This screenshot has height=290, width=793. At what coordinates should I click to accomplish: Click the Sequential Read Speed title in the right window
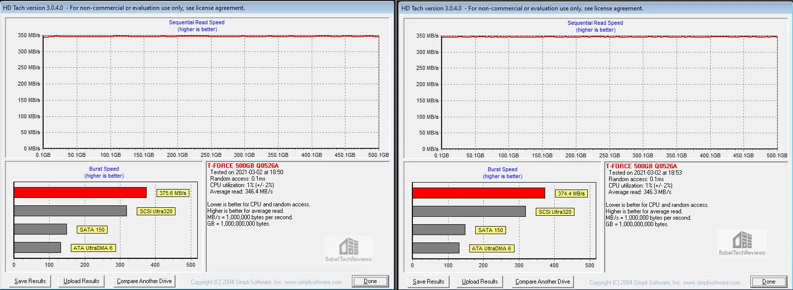[x=595, y=23]
